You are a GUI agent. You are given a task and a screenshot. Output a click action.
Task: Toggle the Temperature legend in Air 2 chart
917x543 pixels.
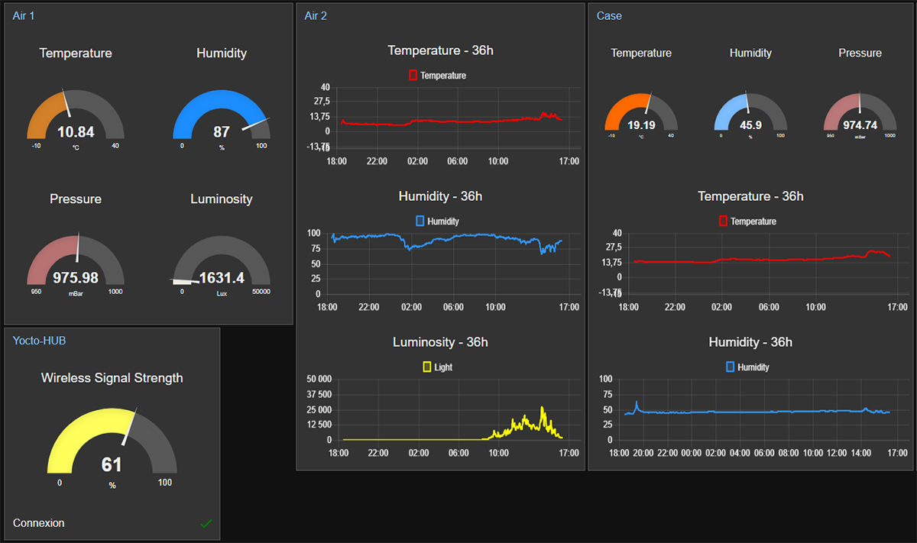tap(437, 76)
